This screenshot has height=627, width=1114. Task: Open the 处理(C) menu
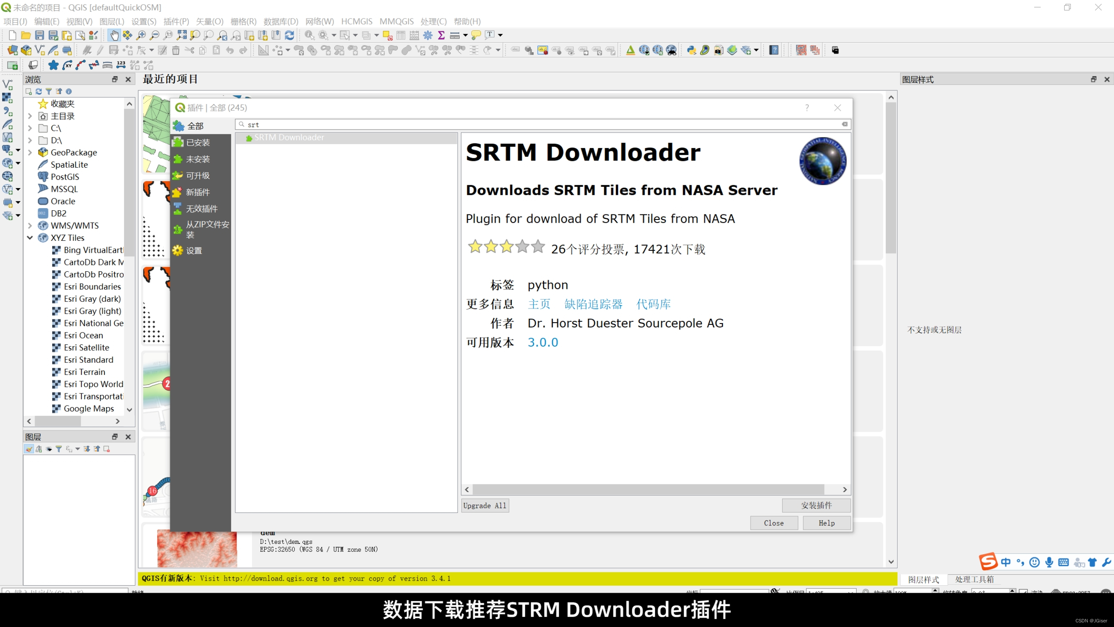433,21
